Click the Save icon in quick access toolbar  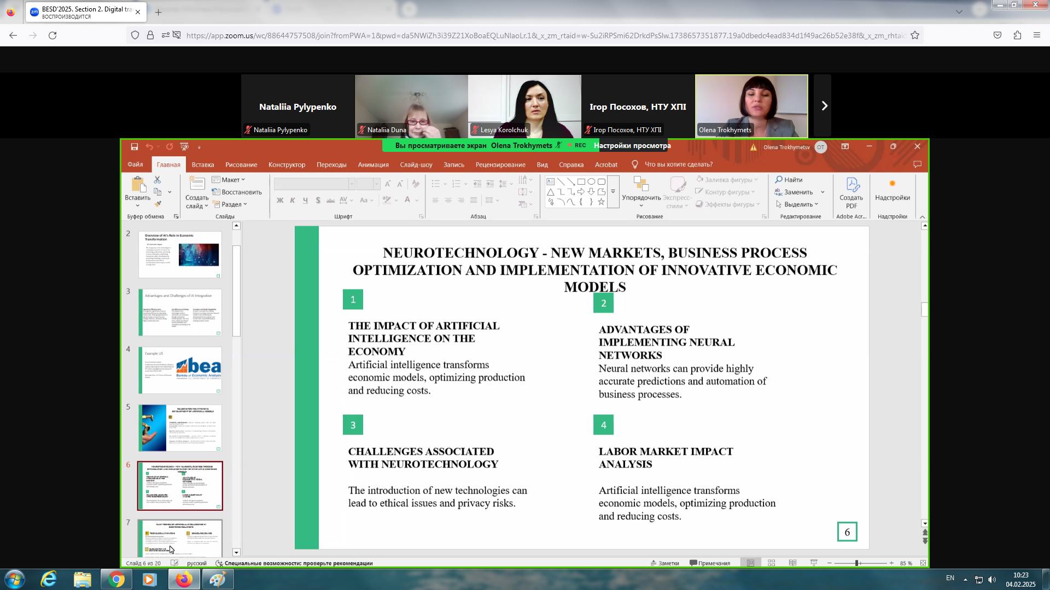click(134, 146)
